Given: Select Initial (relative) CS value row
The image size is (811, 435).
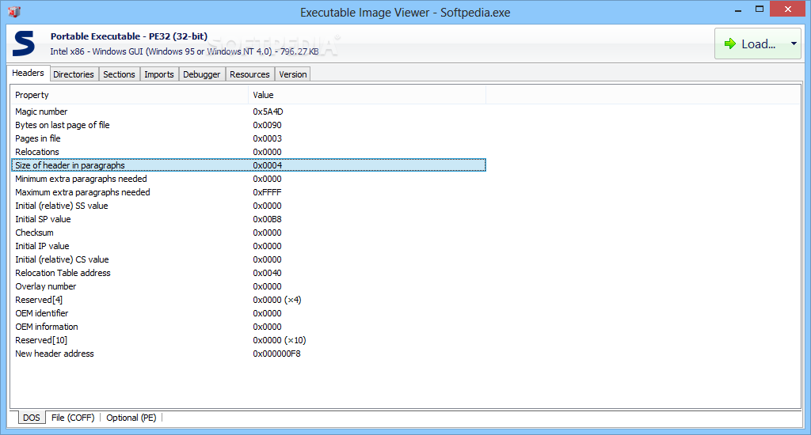Looking at the screenshot, I should (248, 259).
